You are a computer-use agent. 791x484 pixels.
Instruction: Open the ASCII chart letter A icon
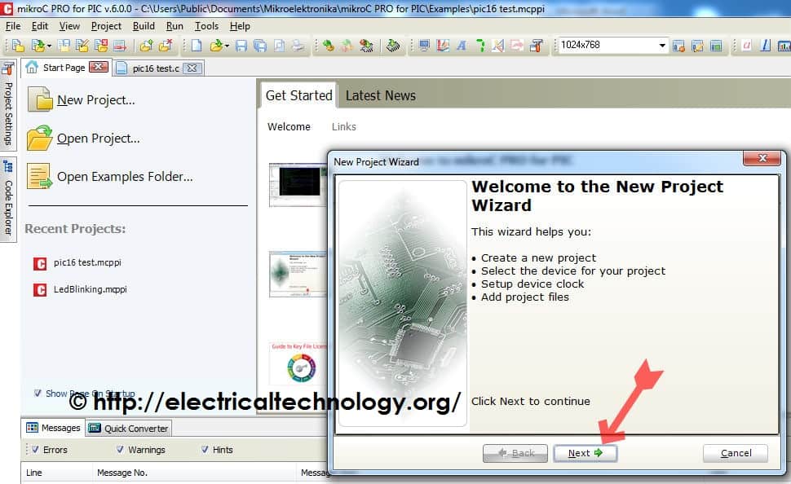[461, 46]
